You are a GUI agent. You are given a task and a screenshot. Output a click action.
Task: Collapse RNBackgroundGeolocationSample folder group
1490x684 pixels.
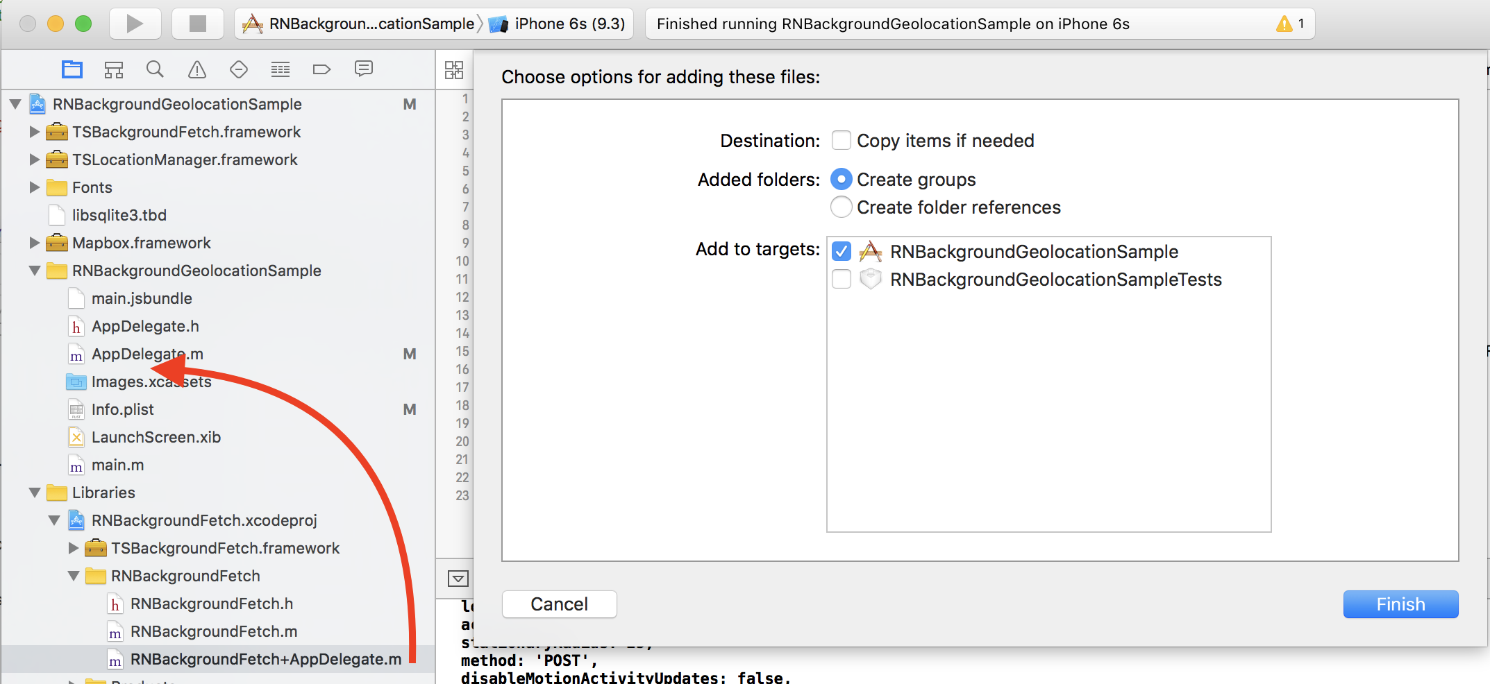coord(34,271)
